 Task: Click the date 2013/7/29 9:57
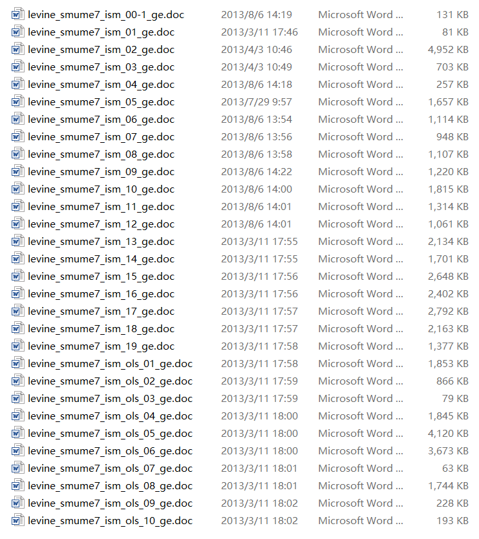click(257, 101)
